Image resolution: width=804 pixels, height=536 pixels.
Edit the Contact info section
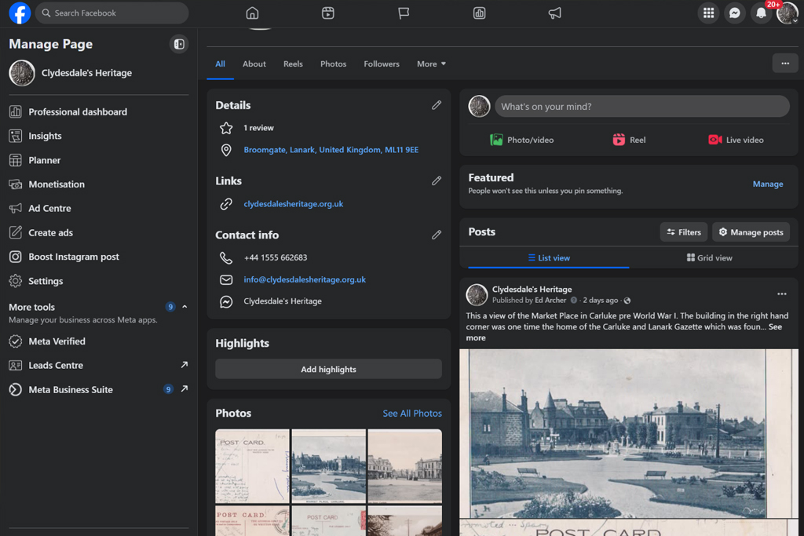[437, 235]
